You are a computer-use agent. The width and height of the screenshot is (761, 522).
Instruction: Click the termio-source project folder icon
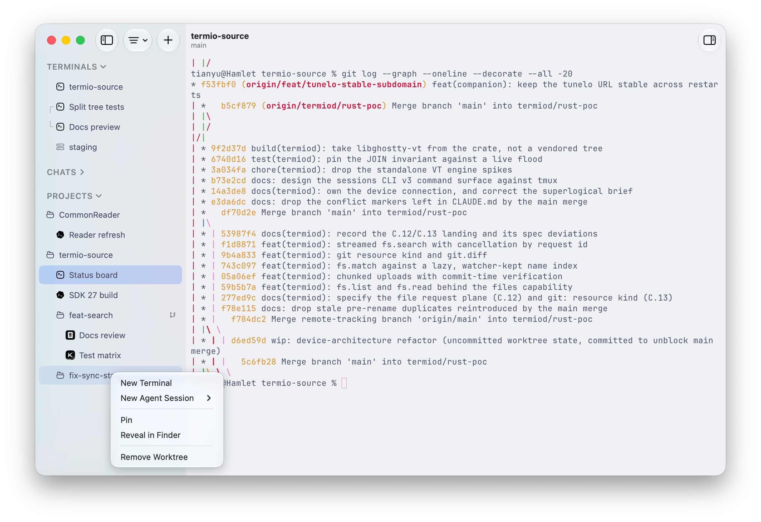pos(50,255)
